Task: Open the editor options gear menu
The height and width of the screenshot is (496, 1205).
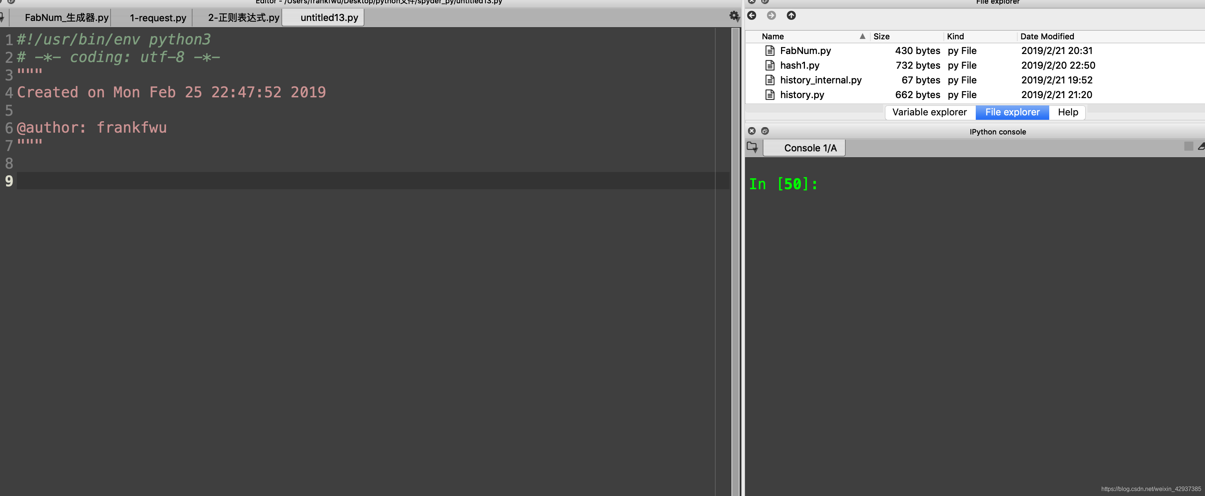Action: point(734,17)
